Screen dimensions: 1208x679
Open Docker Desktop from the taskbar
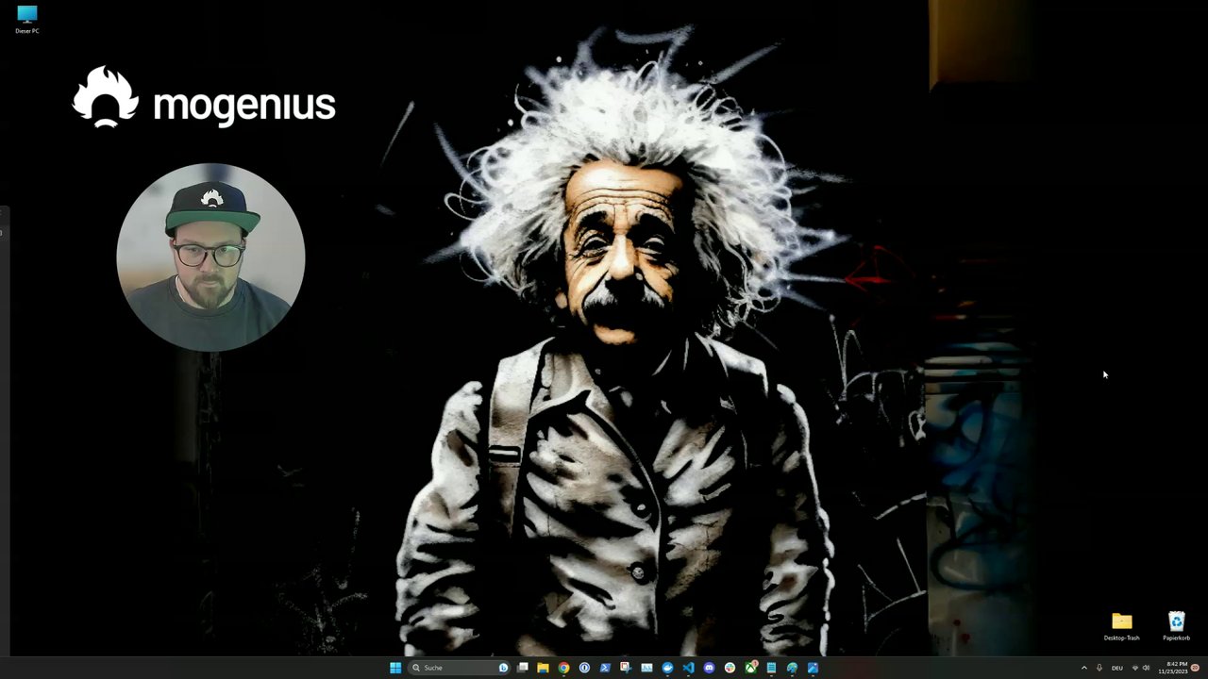click(x=667, y=668)
